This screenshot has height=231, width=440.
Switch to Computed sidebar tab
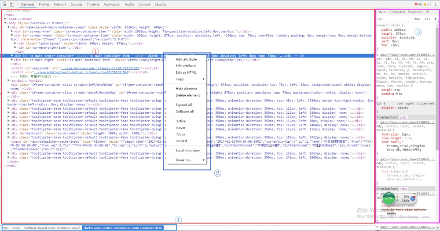(397, 12)
